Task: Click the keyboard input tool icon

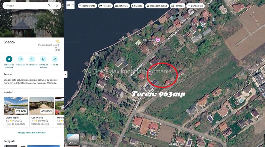Action: click(x=69, y=5)
